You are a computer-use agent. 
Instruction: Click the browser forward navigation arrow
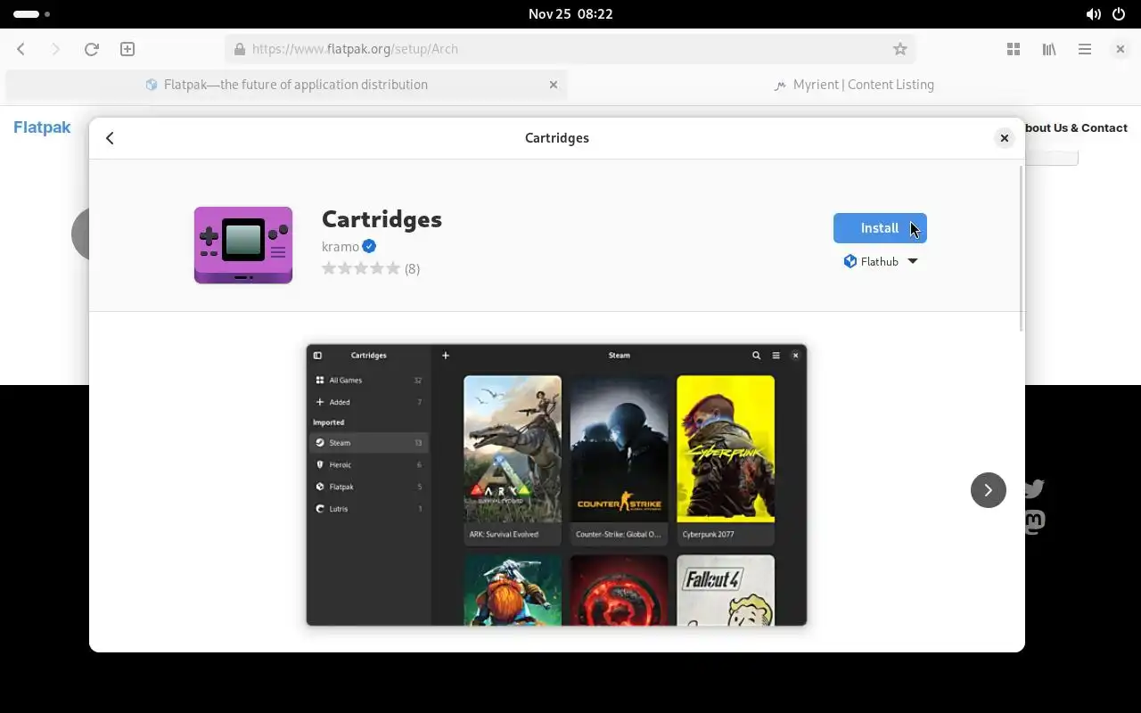tap(55, 49)
